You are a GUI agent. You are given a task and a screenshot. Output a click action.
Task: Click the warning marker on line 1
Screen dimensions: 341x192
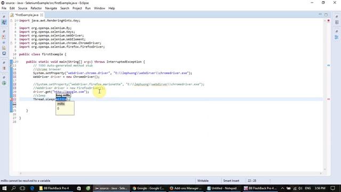(x=11, y=21)
